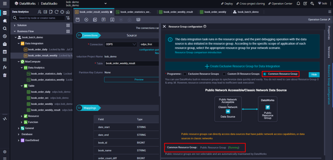Select book_order_daily under Data Integration

pyautogui.click(x=37, y=50)
